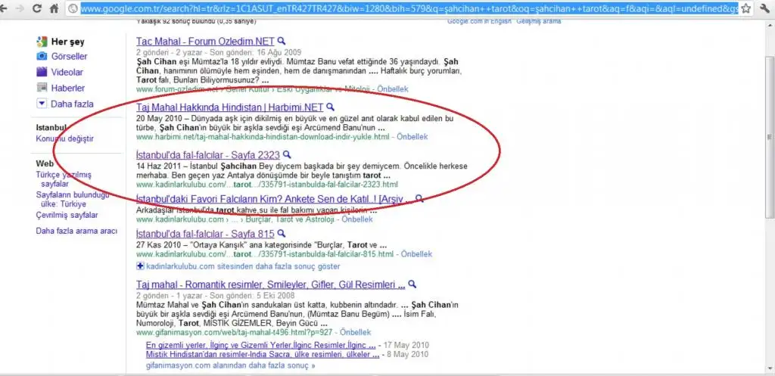This screenshot has width=775, height=376.
Task: Reload the page with refresh icon
Action: click(x=37, y=8)
